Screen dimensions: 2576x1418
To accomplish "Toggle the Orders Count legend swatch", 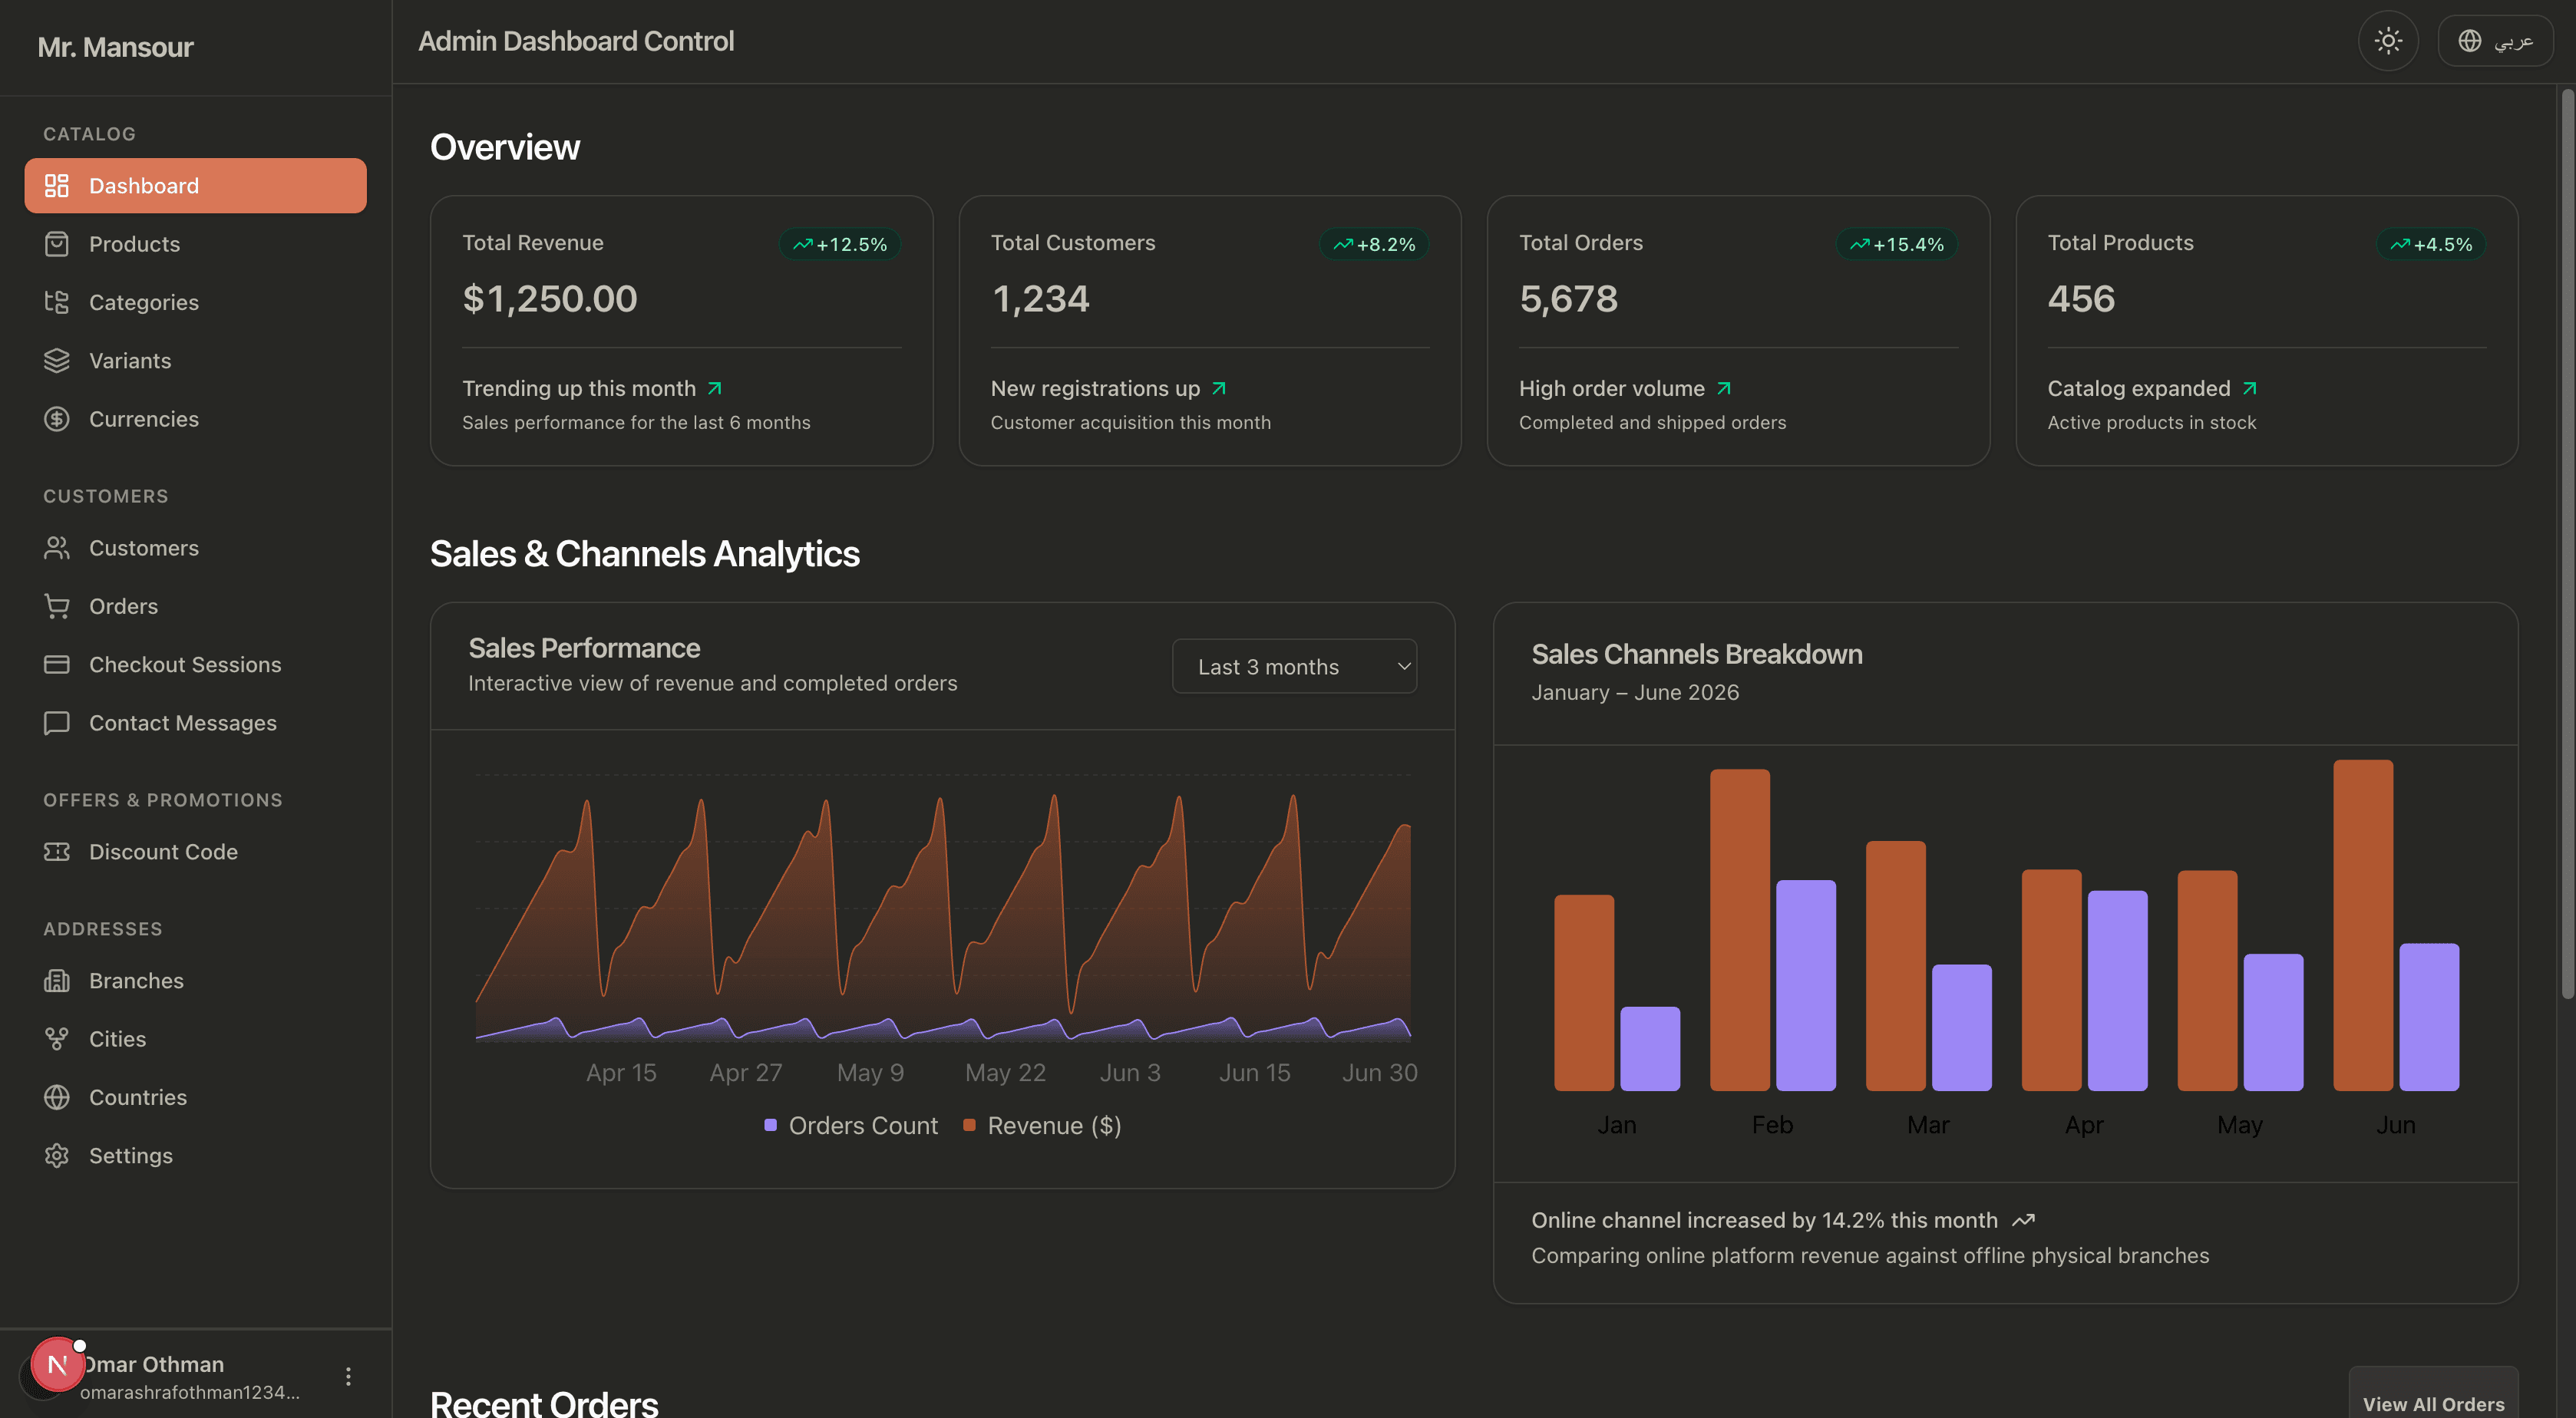I will click(x=770, y=1125).
